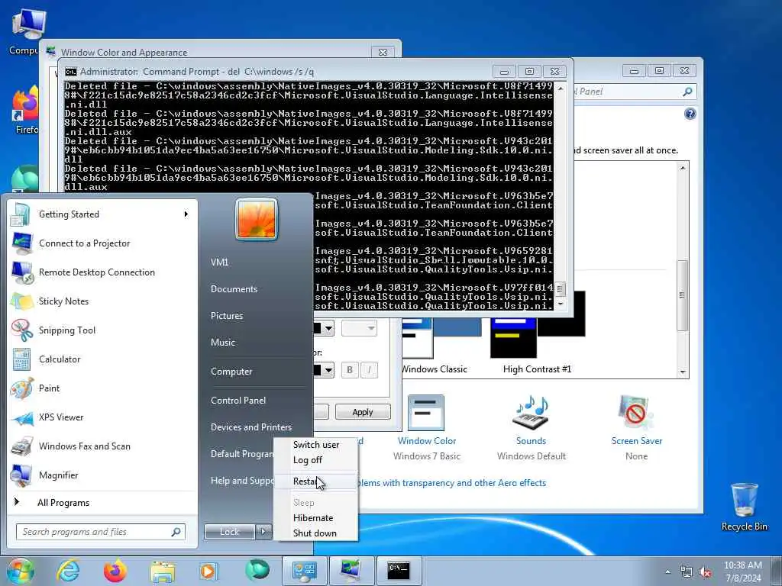Launch Sticky Notes
This screenshot has height=586, width=782.
102,301
